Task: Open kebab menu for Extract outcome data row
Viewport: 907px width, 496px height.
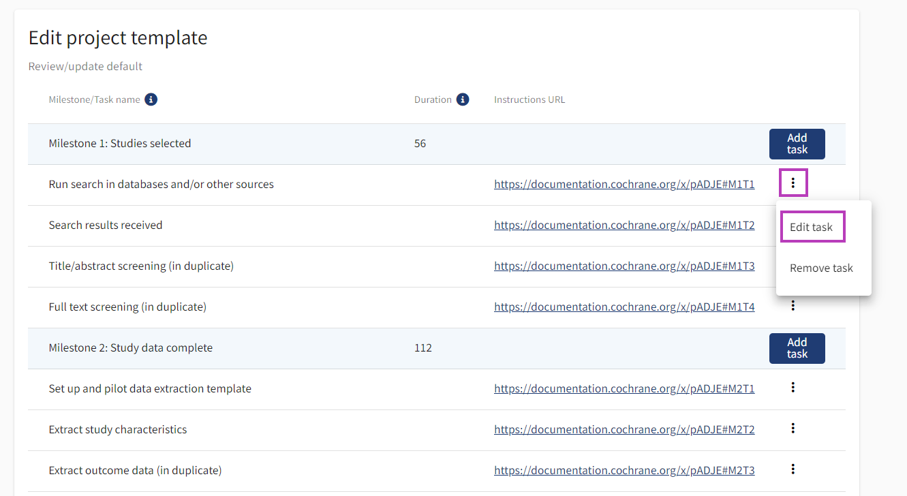Action: pyautogui.click(x=793, y=469)
